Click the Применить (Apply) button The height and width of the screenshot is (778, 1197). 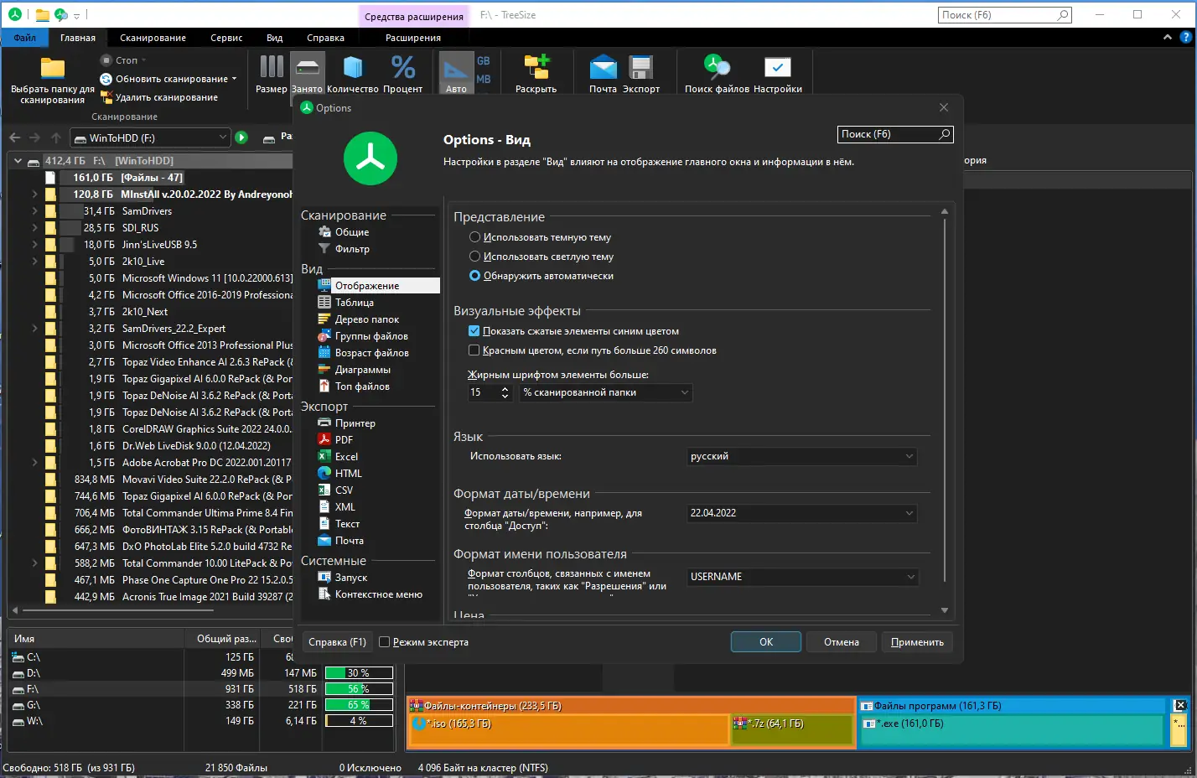917,642
